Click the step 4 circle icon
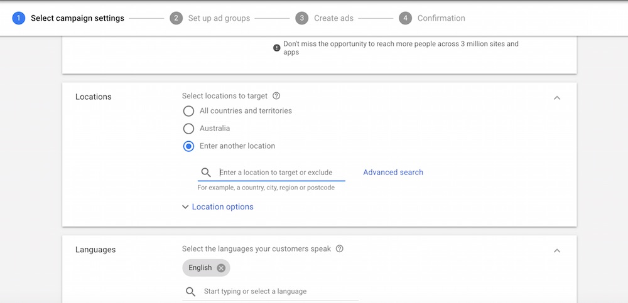This screenshot has height=303, width=628. [x=405, y=18]
